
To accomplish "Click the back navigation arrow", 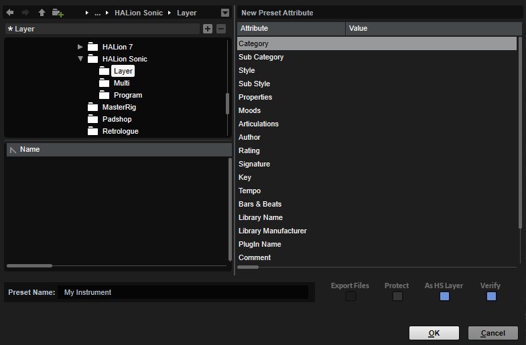I will (x=10, y=13).
